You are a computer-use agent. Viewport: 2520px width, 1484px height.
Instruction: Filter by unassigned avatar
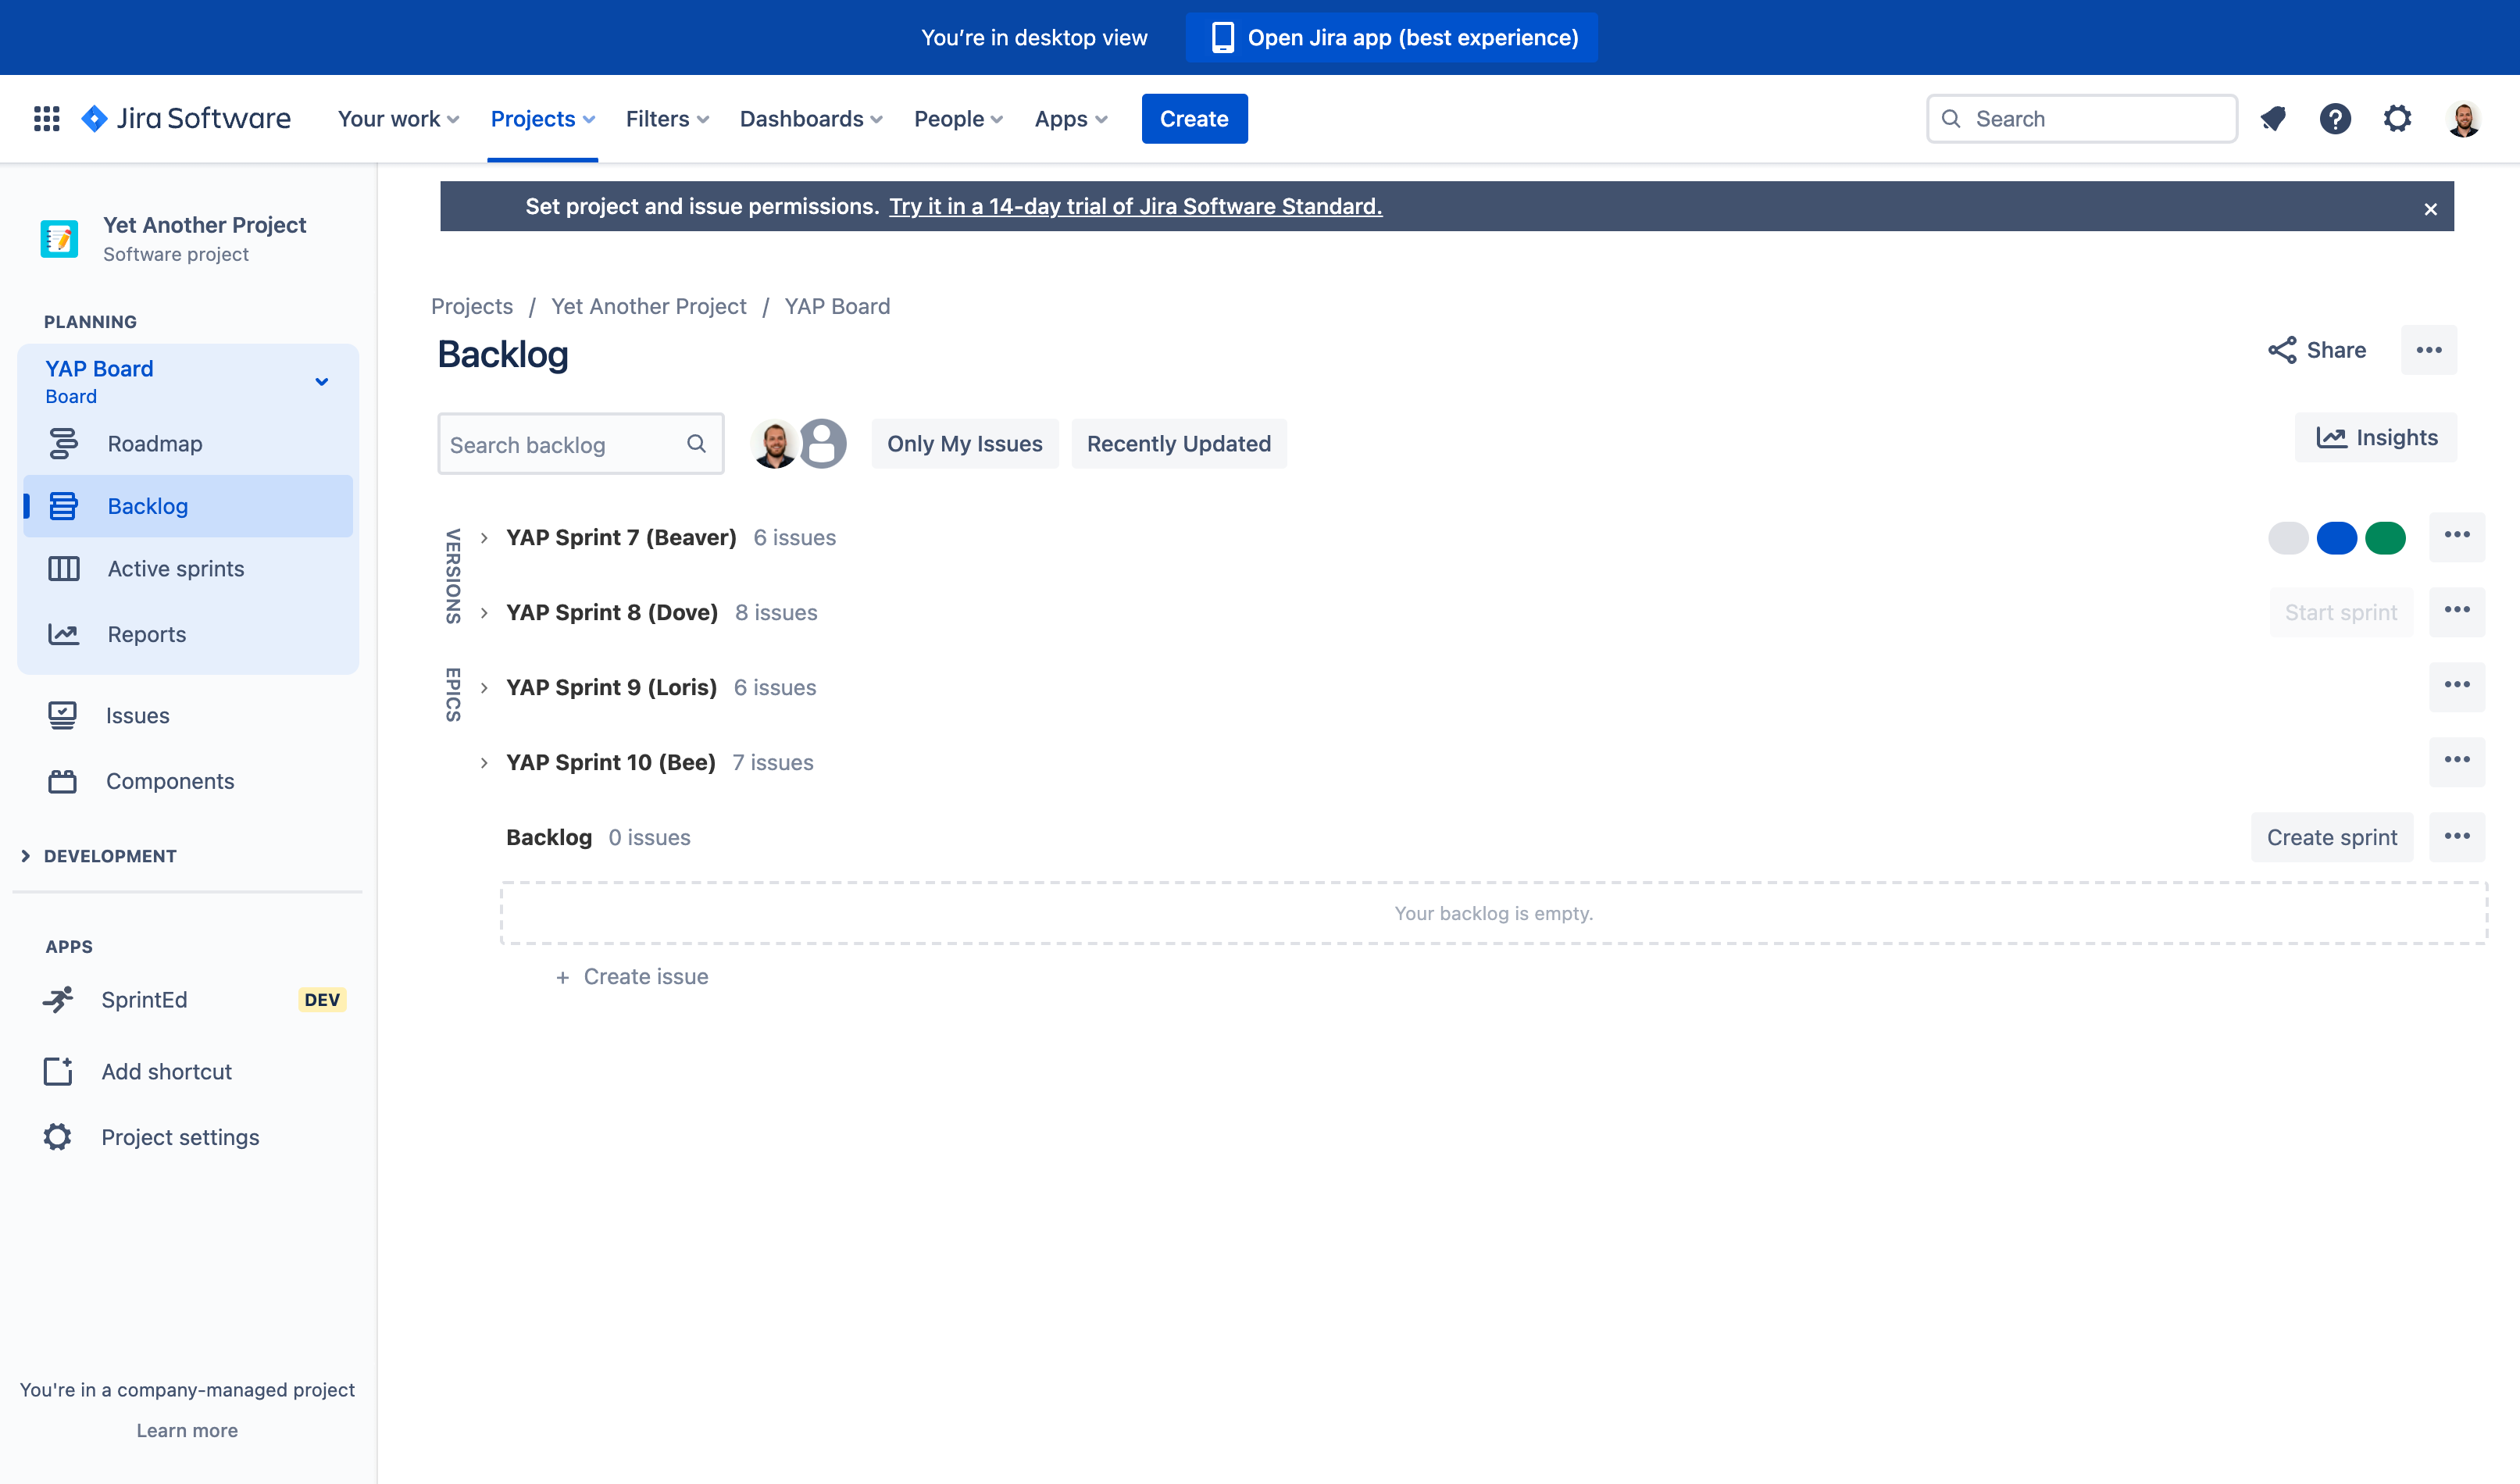823,443
